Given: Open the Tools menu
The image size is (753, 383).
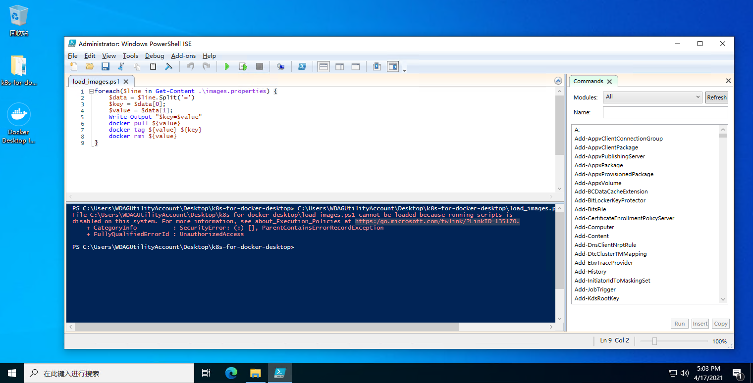Looking at the screenshot, I should [131, 56].
